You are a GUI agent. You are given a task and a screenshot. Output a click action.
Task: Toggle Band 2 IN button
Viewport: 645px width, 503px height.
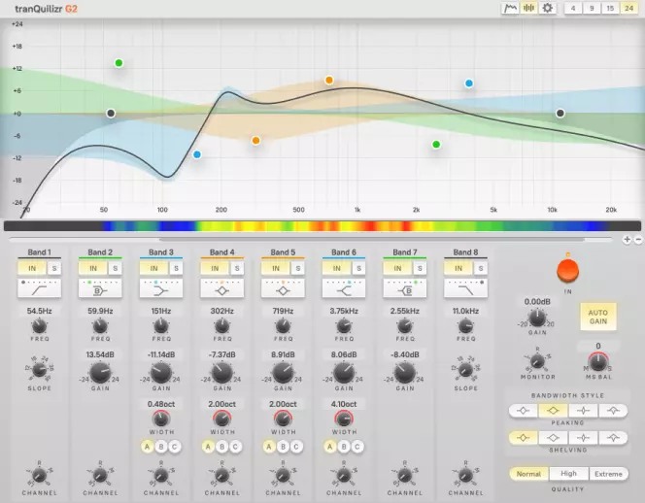93,269
